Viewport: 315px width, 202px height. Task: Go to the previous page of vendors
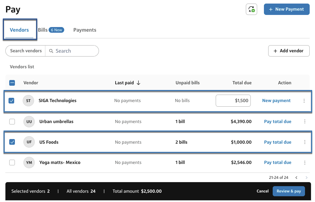tap(297, 177)
